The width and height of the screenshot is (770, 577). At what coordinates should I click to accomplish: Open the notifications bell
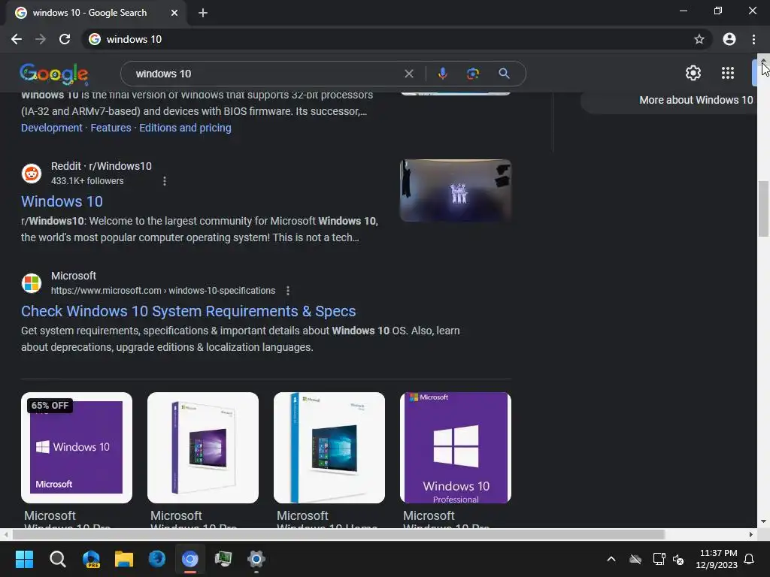coord(750,559)
